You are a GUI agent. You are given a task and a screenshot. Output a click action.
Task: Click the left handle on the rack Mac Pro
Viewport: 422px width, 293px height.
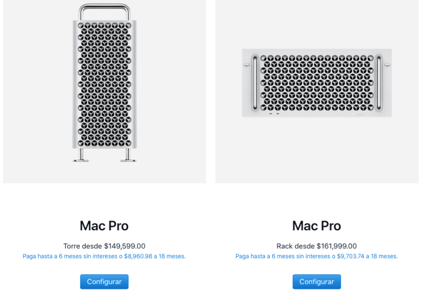(255, 82)
